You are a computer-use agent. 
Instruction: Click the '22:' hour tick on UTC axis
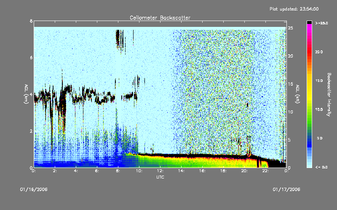[x=266, y=171]
